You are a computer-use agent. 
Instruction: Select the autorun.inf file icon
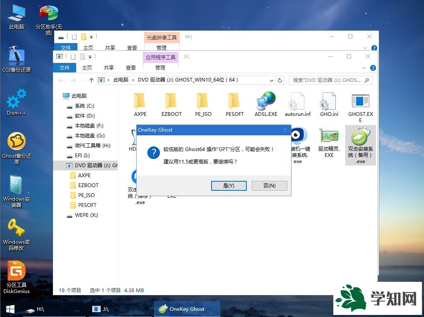(297, 103)
